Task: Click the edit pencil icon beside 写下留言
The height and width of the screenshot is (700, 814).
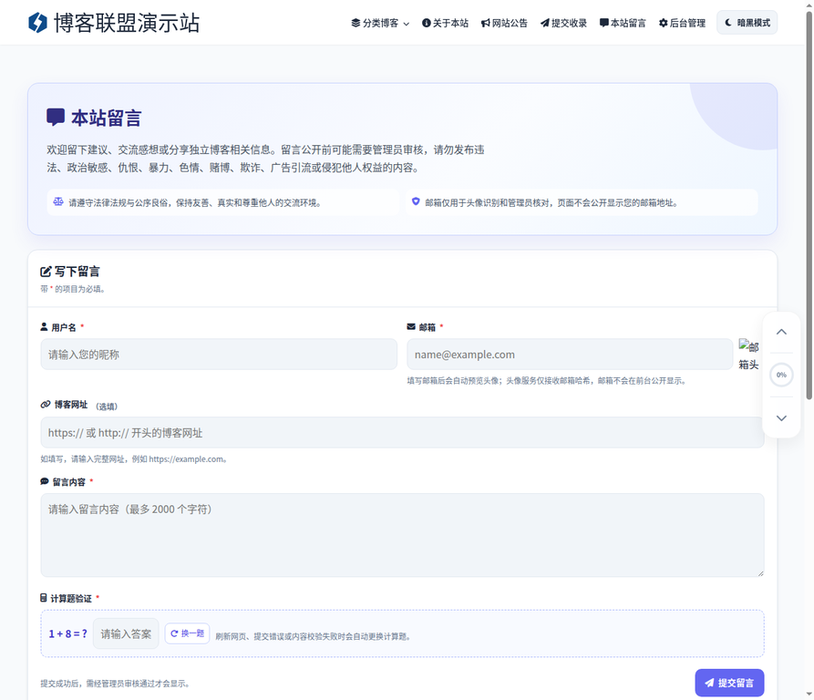Action: coord(46,272)
